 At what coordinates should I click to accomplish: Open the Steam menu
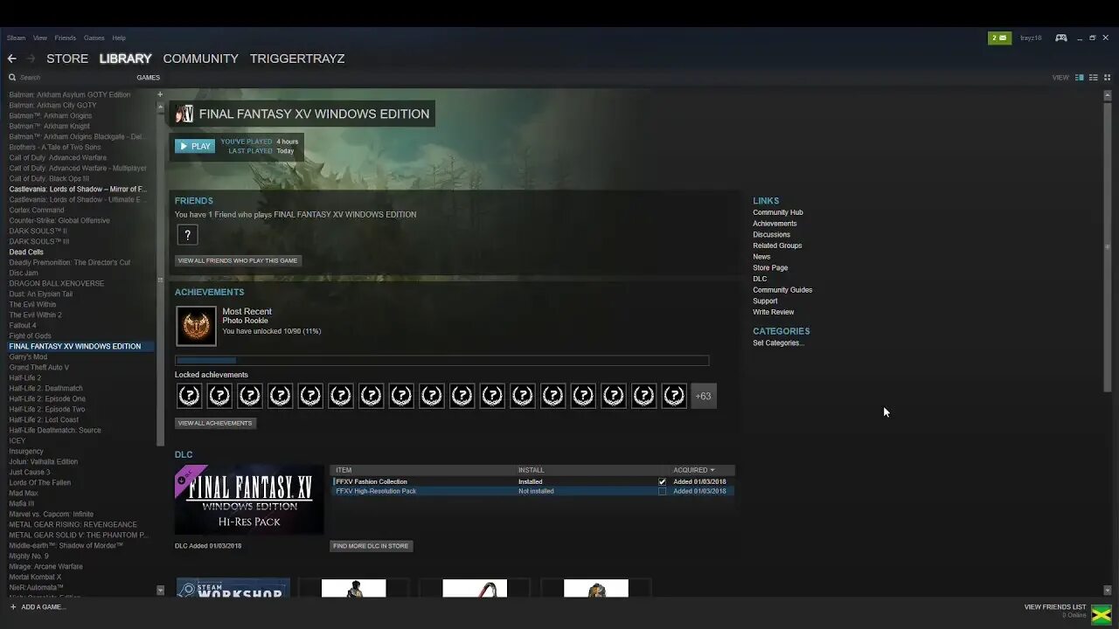click(16, 38)
